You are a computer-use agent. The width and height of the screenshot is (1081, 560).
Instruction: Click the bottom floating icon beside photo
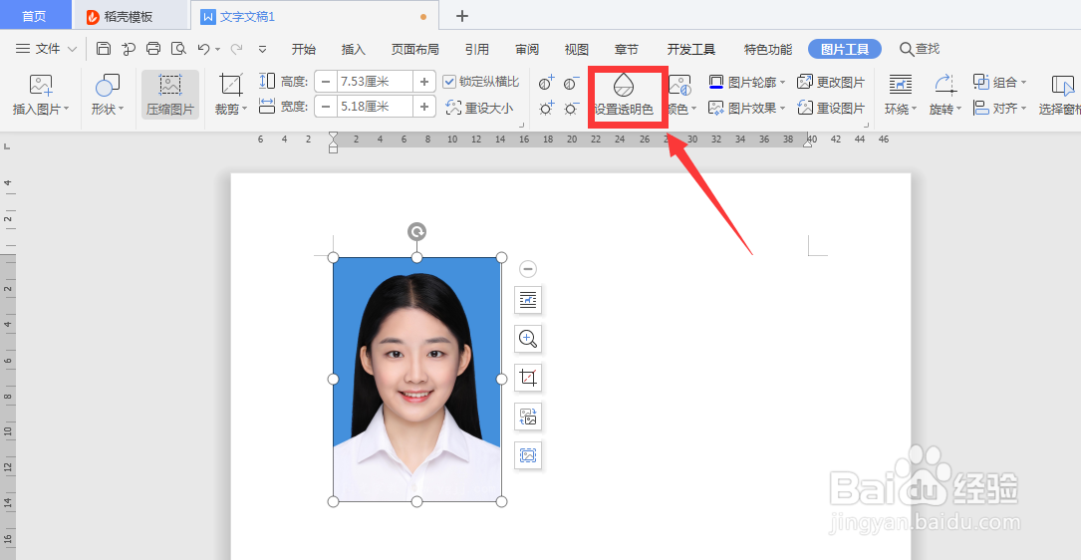[528, 455]
